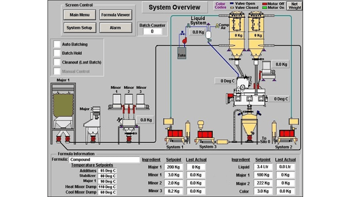Viewport: 351px width, 197px height.
Task: Open the Main Menu screen
Action: point(80,15)
